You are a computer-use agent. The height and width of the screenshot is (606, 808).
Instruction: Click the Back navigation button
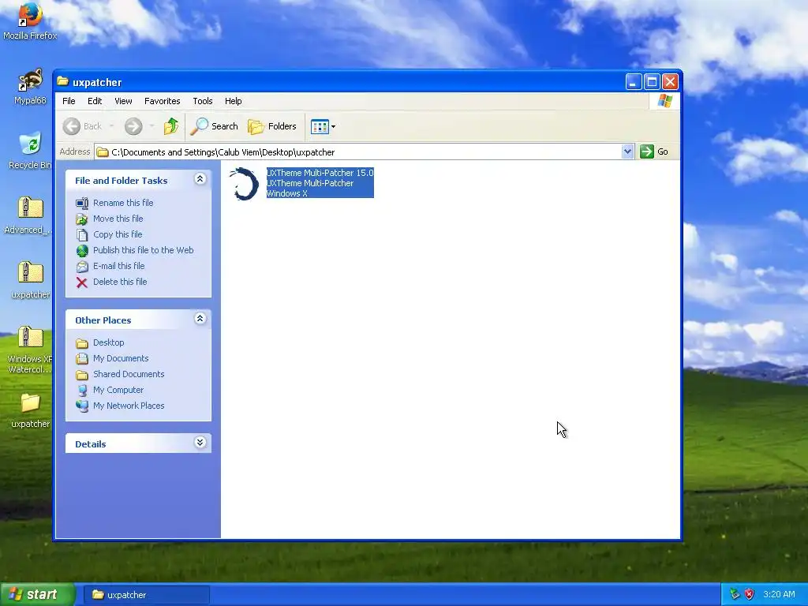[x=82, y=126]
